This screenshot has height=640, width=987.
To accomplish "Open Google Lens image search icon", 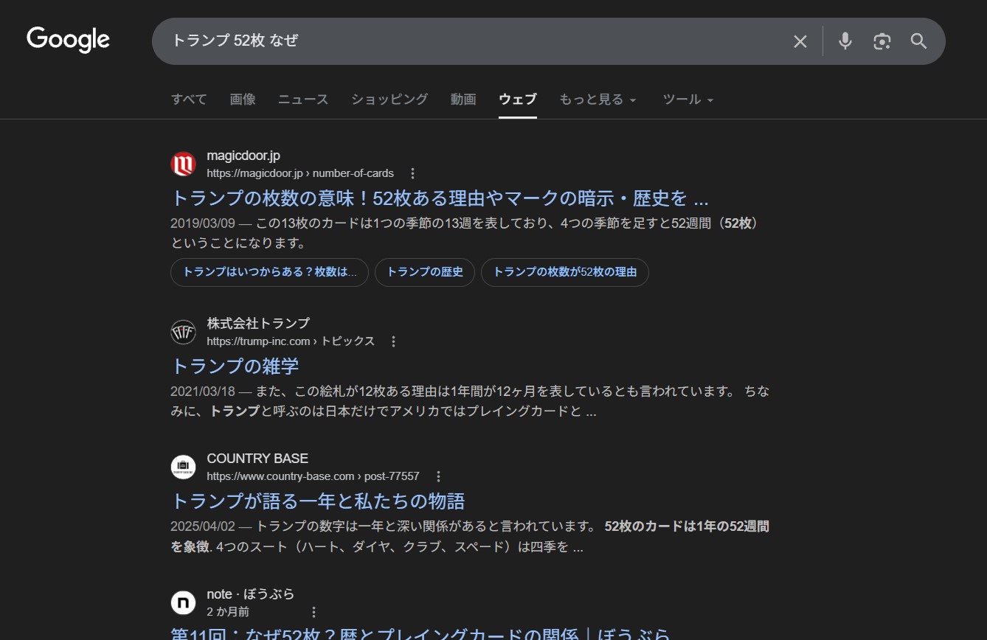I will click(x=882, y=41).
